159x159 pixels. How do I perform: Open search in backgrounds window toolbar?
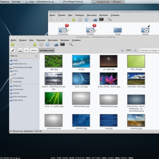(x=71, y=45)
